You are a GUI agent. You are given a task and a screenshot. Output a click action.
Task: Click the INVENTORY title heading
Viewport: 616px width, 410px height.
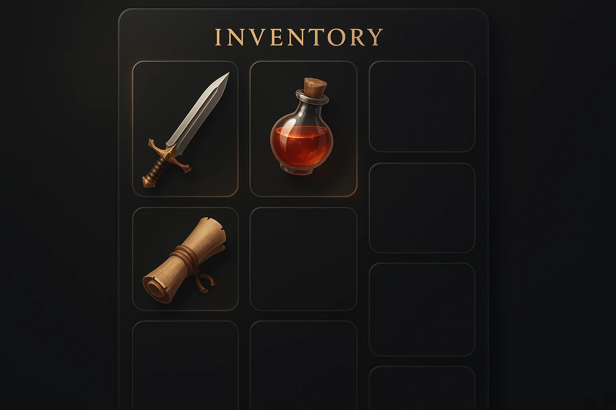coord(299,37)
